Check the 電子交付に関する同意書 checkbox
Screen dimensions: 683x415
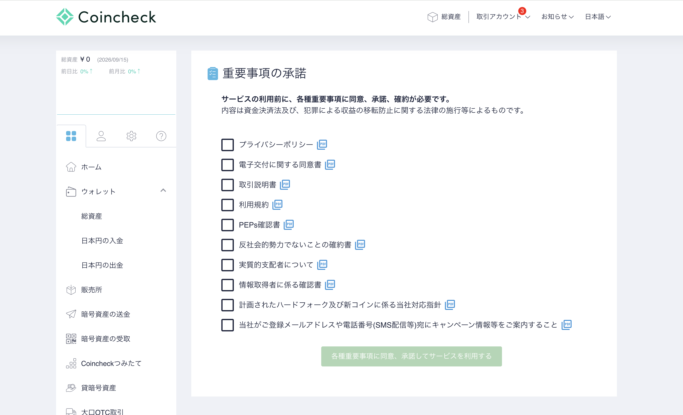pos(227,165)
